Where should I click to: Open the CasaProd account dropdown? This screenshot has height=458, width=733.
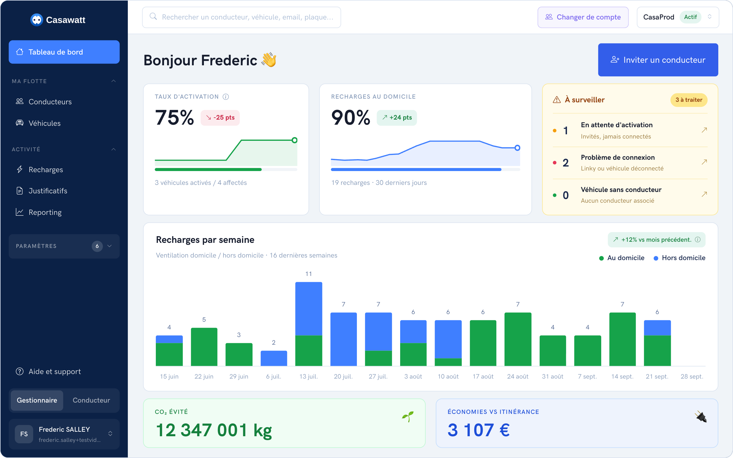tap(678, 17)
